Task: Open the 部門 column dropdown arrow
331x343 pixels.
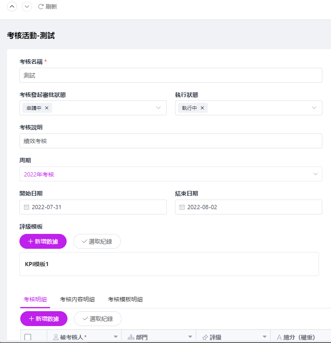Action: coord(190,337)
